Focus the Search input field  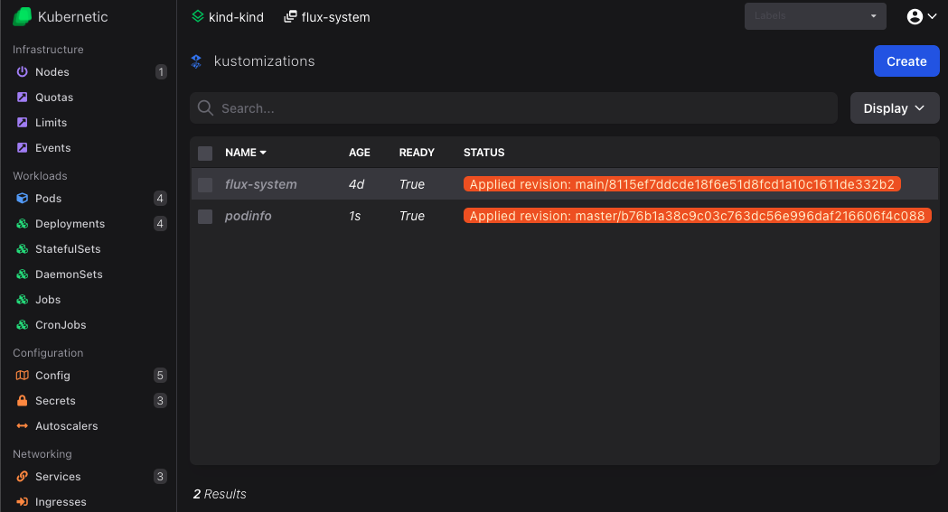513,108
